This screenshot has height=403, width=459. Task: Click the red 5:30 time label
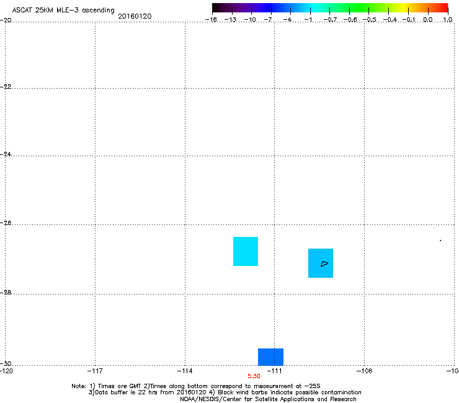tap(254, 376)
